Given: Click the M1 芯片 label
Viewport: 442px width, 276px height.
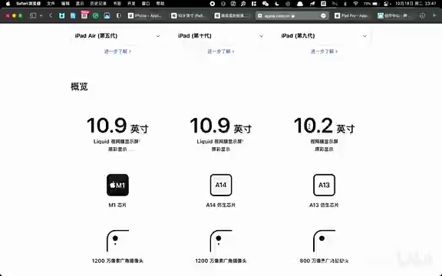Looking at the screenshot, I should pyautogui.click(x=117, y=205).
